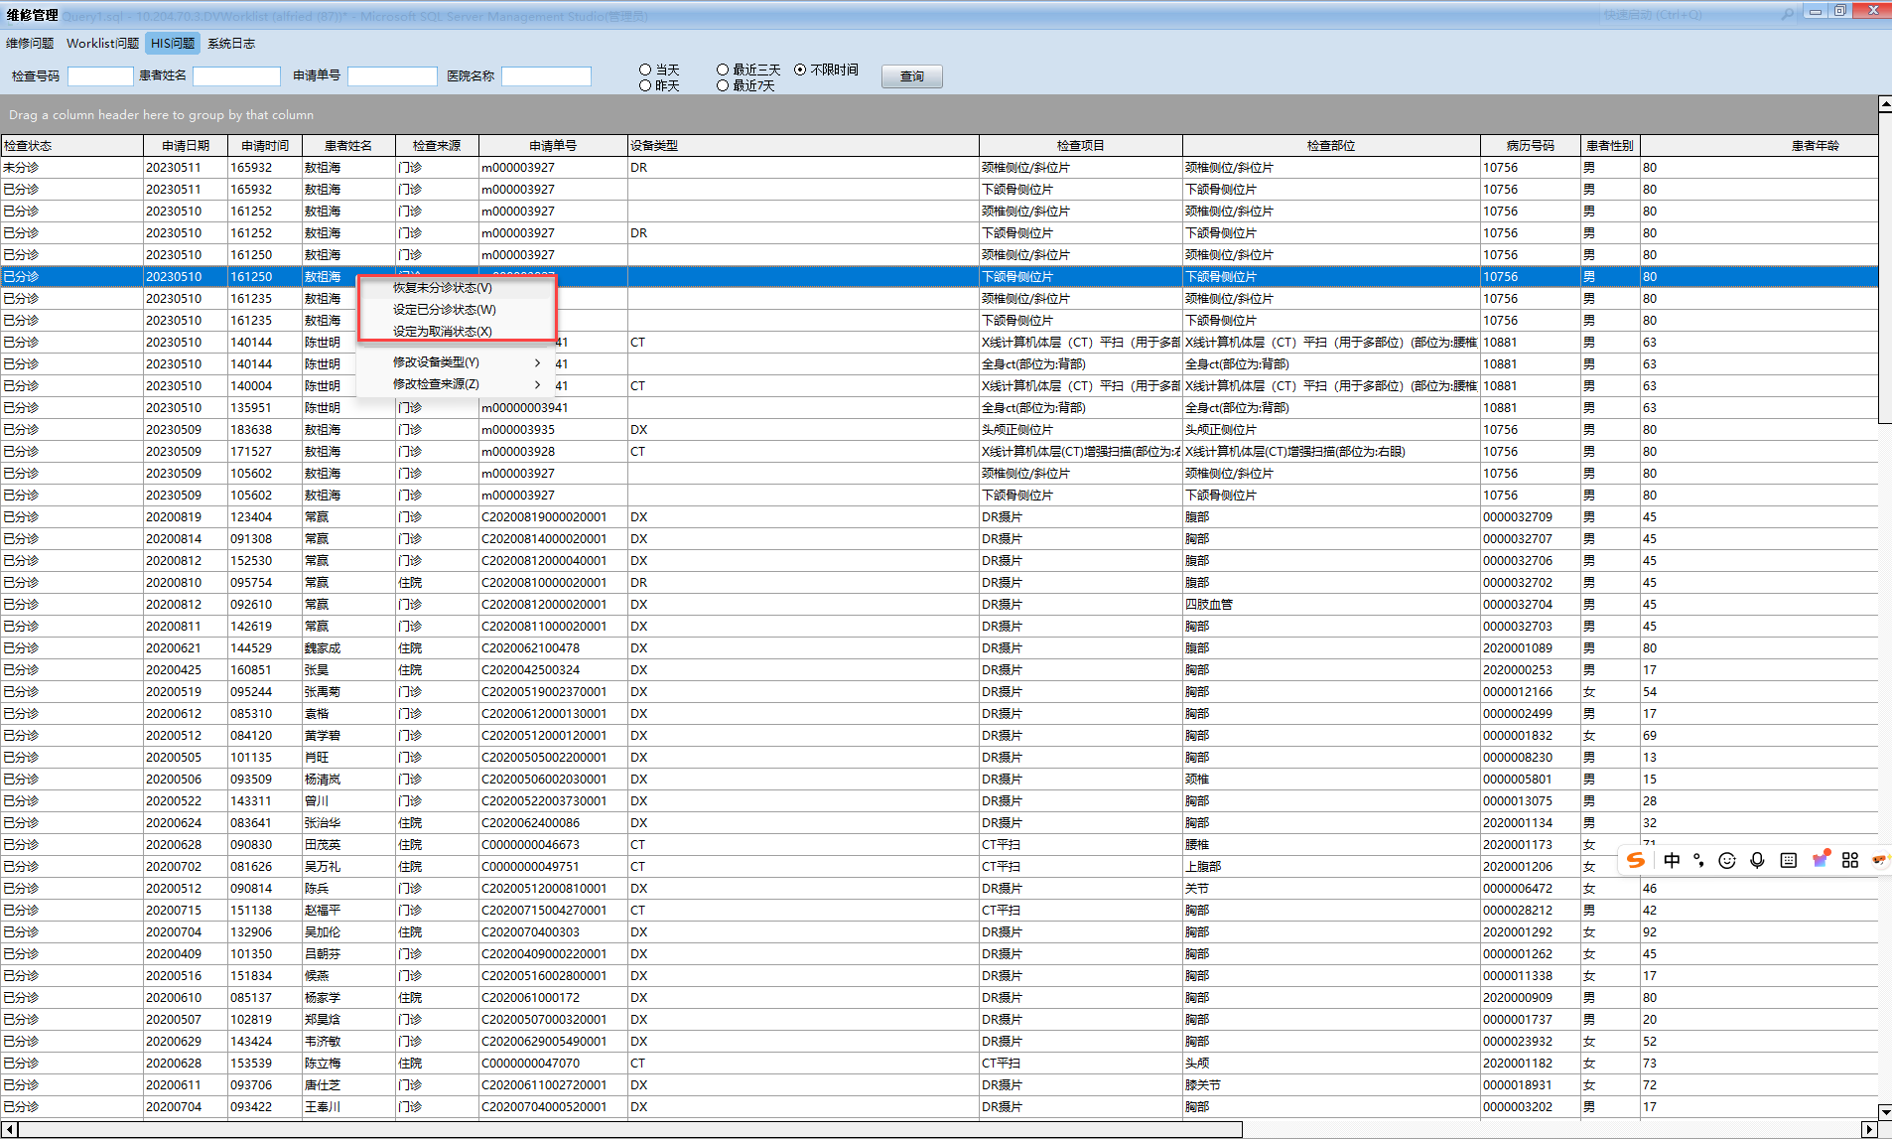Choose the 最近7天 radio option
The height and width of the screenshot is (1139, 1892).
tap(723, 85)
